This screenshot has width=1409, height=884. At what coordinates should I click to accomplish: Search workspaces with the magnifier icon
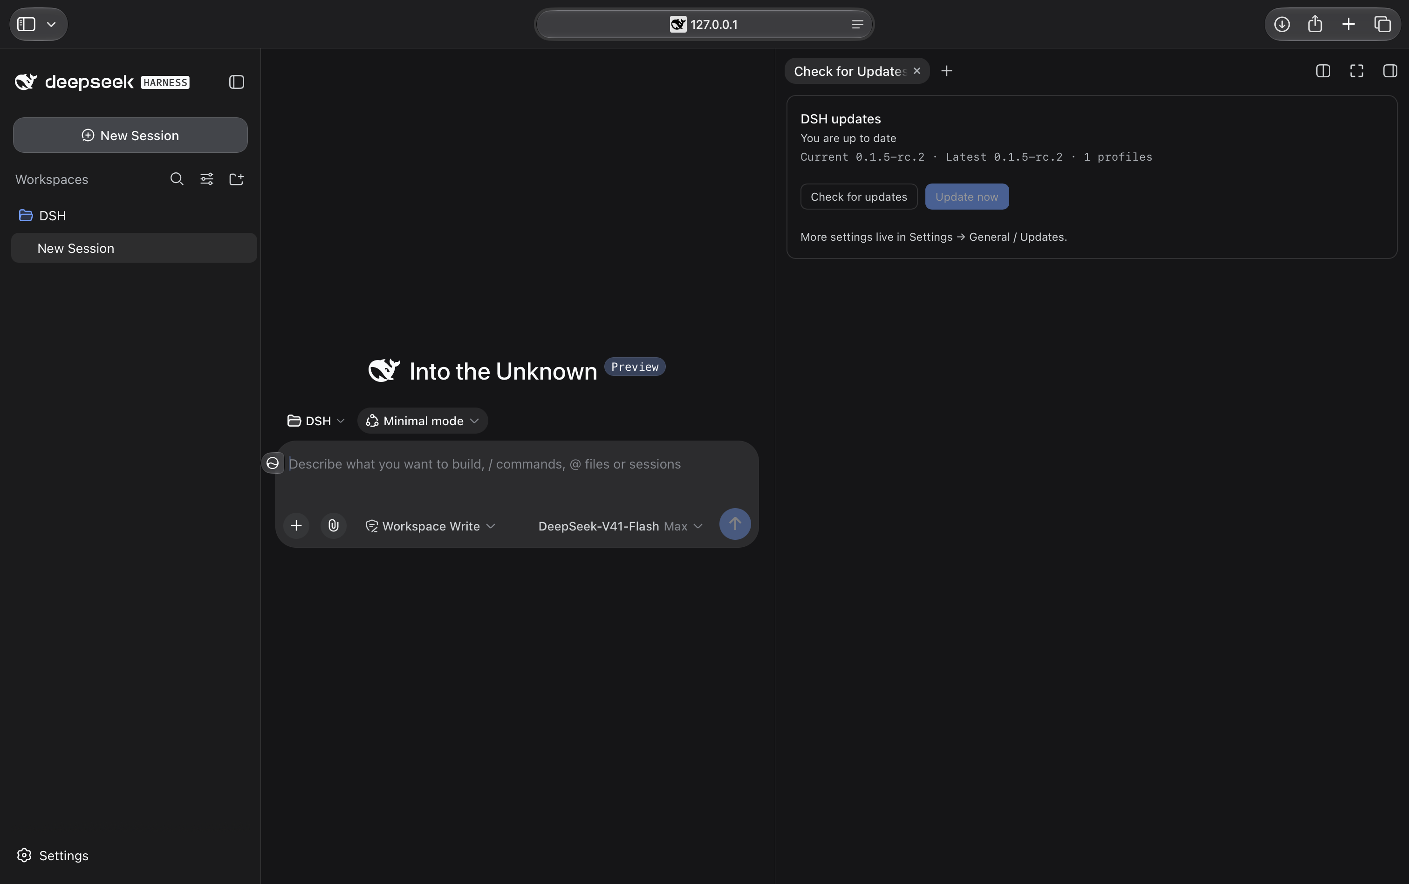coord(177,179)
